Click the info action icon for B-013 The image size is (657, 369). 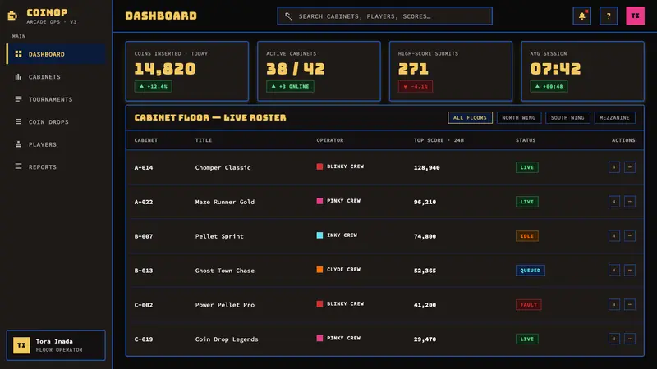coord(614,271)
